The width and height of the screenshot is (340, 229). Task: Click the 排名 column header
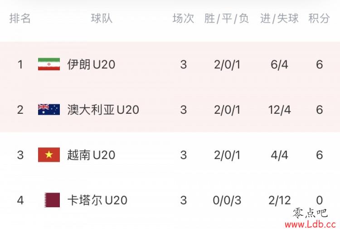pos(20,18)
